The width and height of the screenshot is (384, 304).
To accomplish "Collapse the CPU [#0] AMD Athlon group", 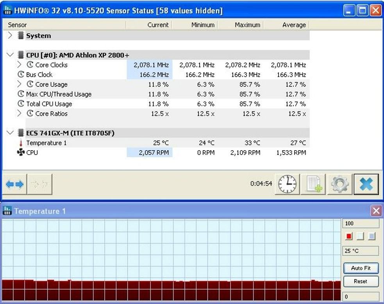I will click(x=10, y=55).
